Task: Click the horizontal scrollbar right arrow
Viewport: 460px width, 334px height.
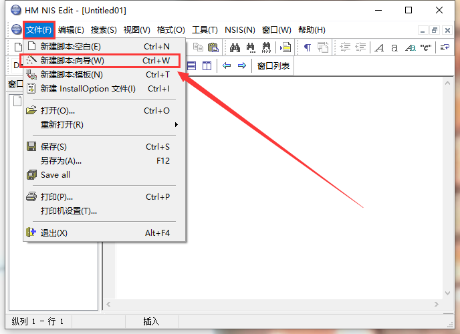Action: click(x=437, y=304)
